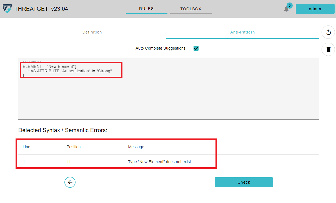The image size is (336, 203).
Task: Place cursor on the HAS ATTRIBUTE line
Action: point(69,71)
